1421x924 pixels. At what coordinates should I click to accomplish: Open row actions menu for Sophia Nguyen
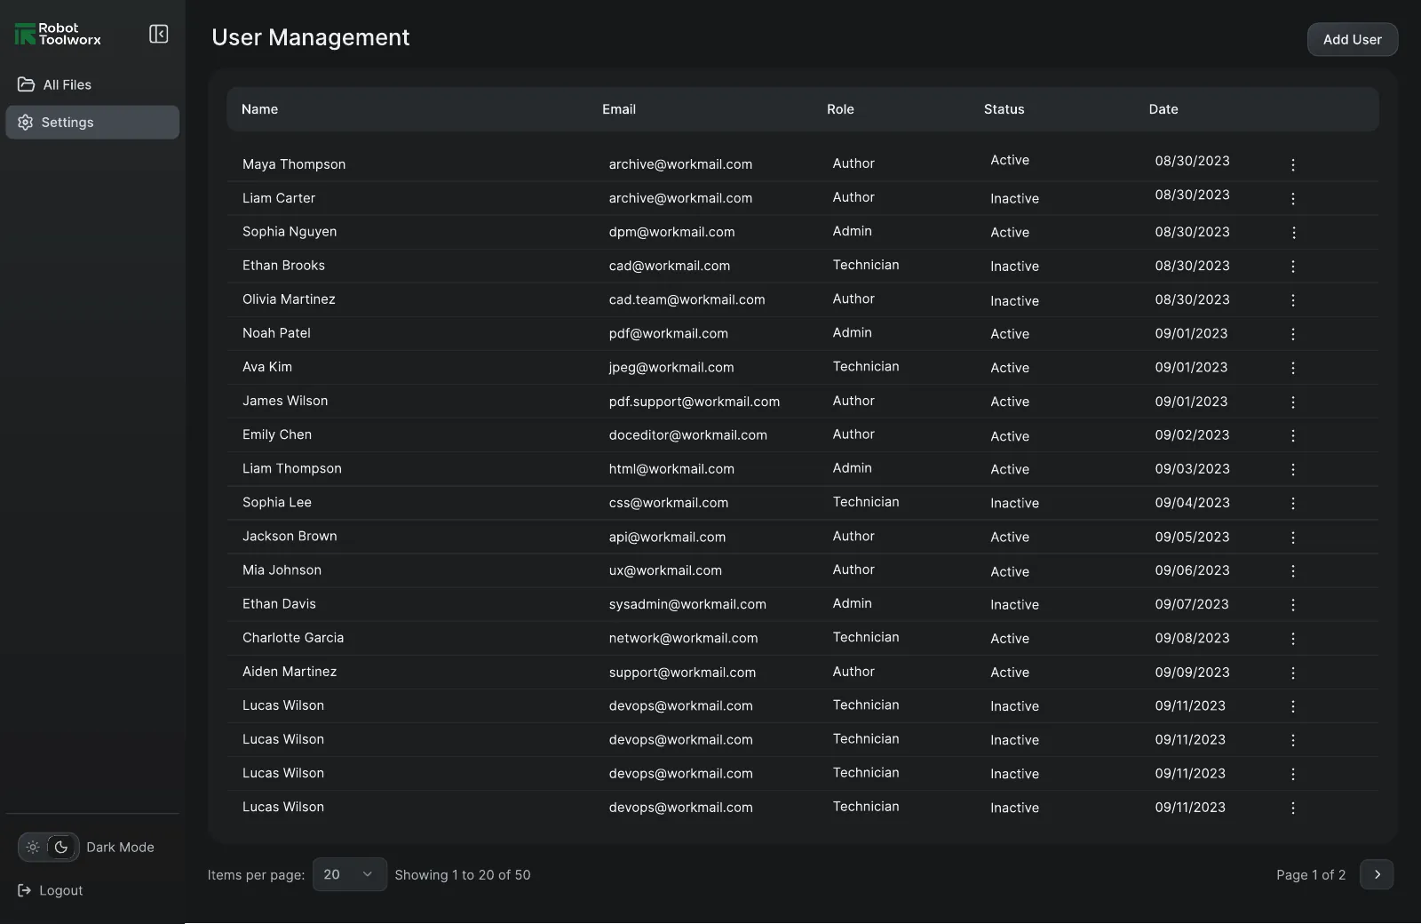point(1293,232)
